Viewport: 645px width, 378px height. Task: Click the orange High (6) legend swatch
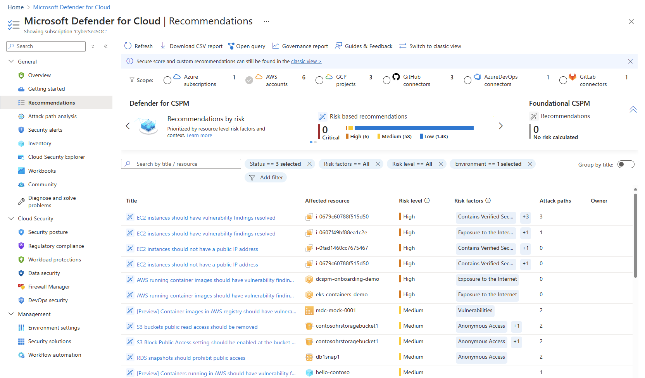(347, 136)
